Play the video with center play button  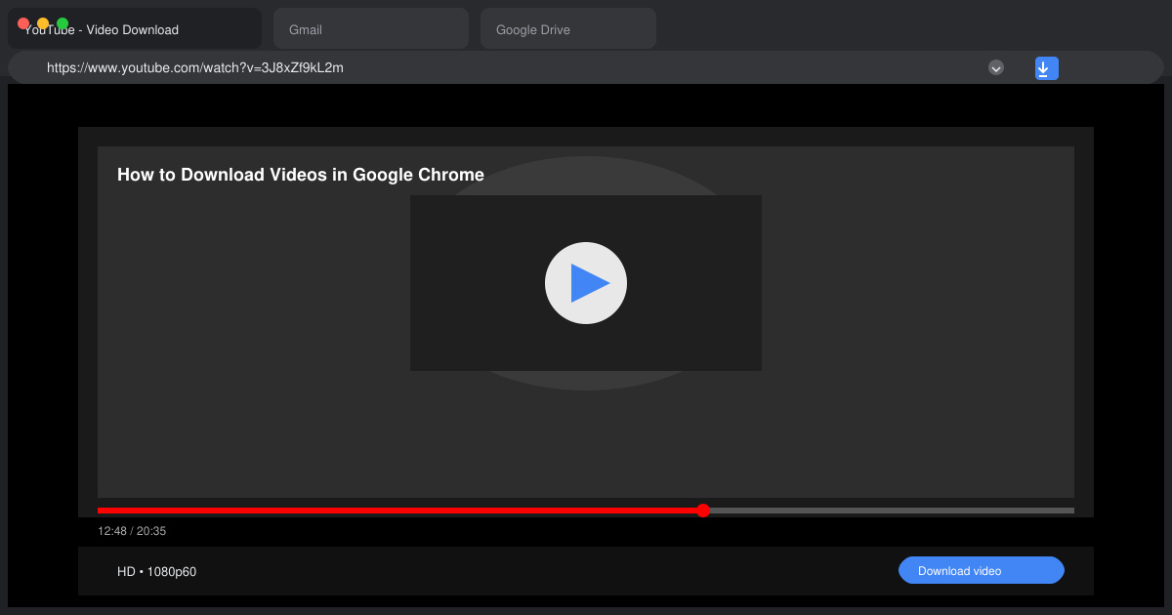[586, 283]
